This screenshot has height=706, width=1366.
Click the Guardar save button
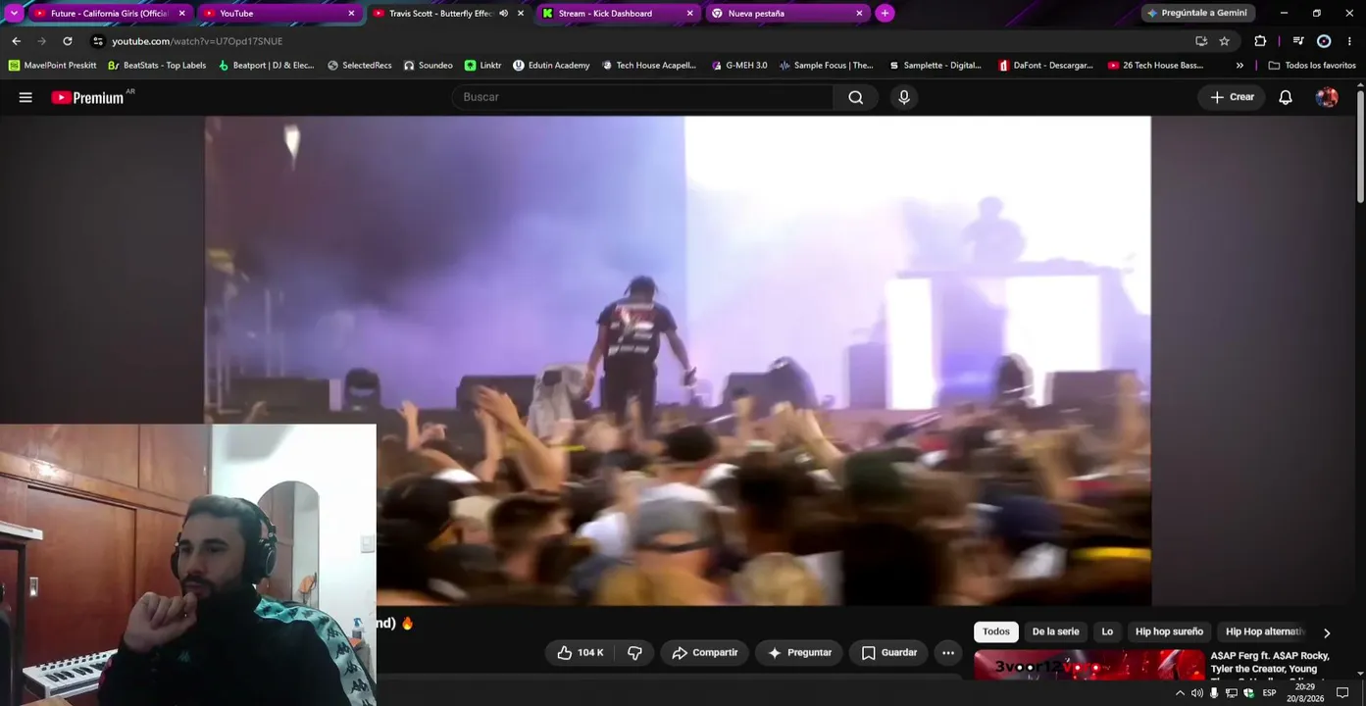tap(889, 653)
